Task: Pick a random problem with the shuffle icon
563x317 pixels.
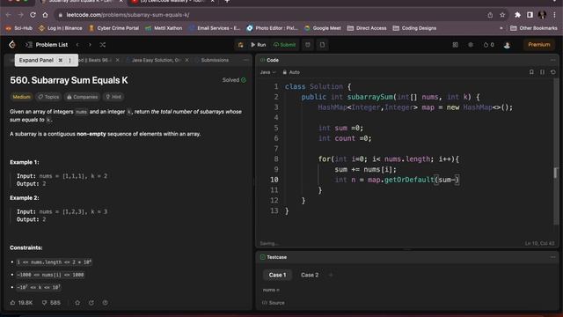Action: 103,45
